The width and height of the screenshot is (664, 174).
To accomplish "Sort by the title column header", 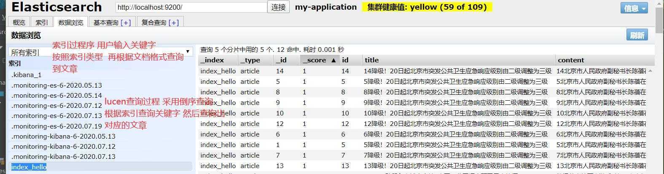I will pyautogui.click(x=459, y=60).
